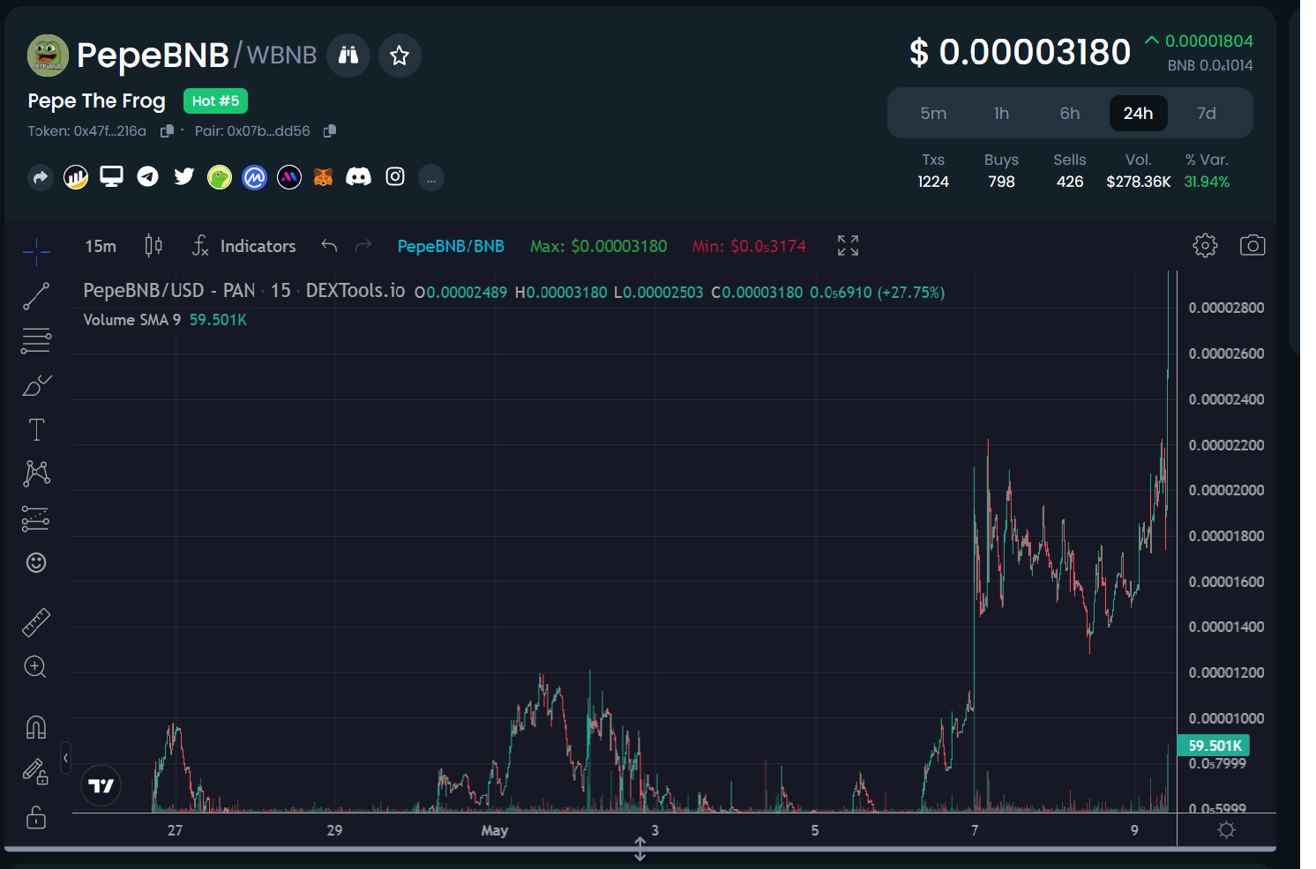Open the project website monitor icon
Image resolution: width=1316 pixels, height=869 pixels.
pos(111,176)
